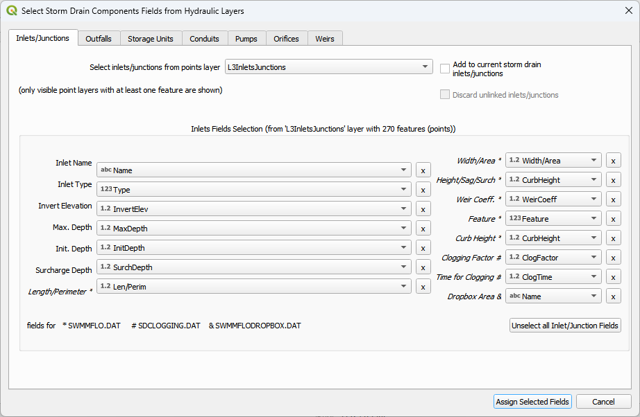The width and height of the screenshot is (640, 417).
Task: Switch to the Conduits tab
Action: click(x=204, y=39)
